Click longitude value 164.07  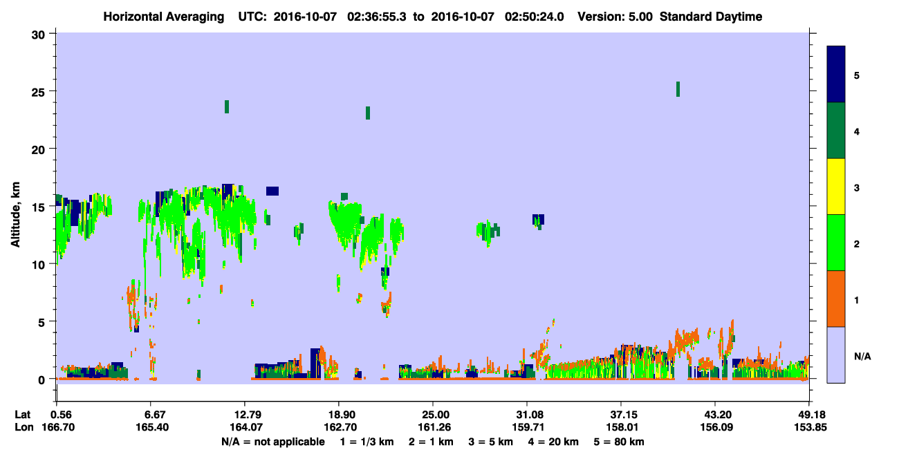pos(245,428)
